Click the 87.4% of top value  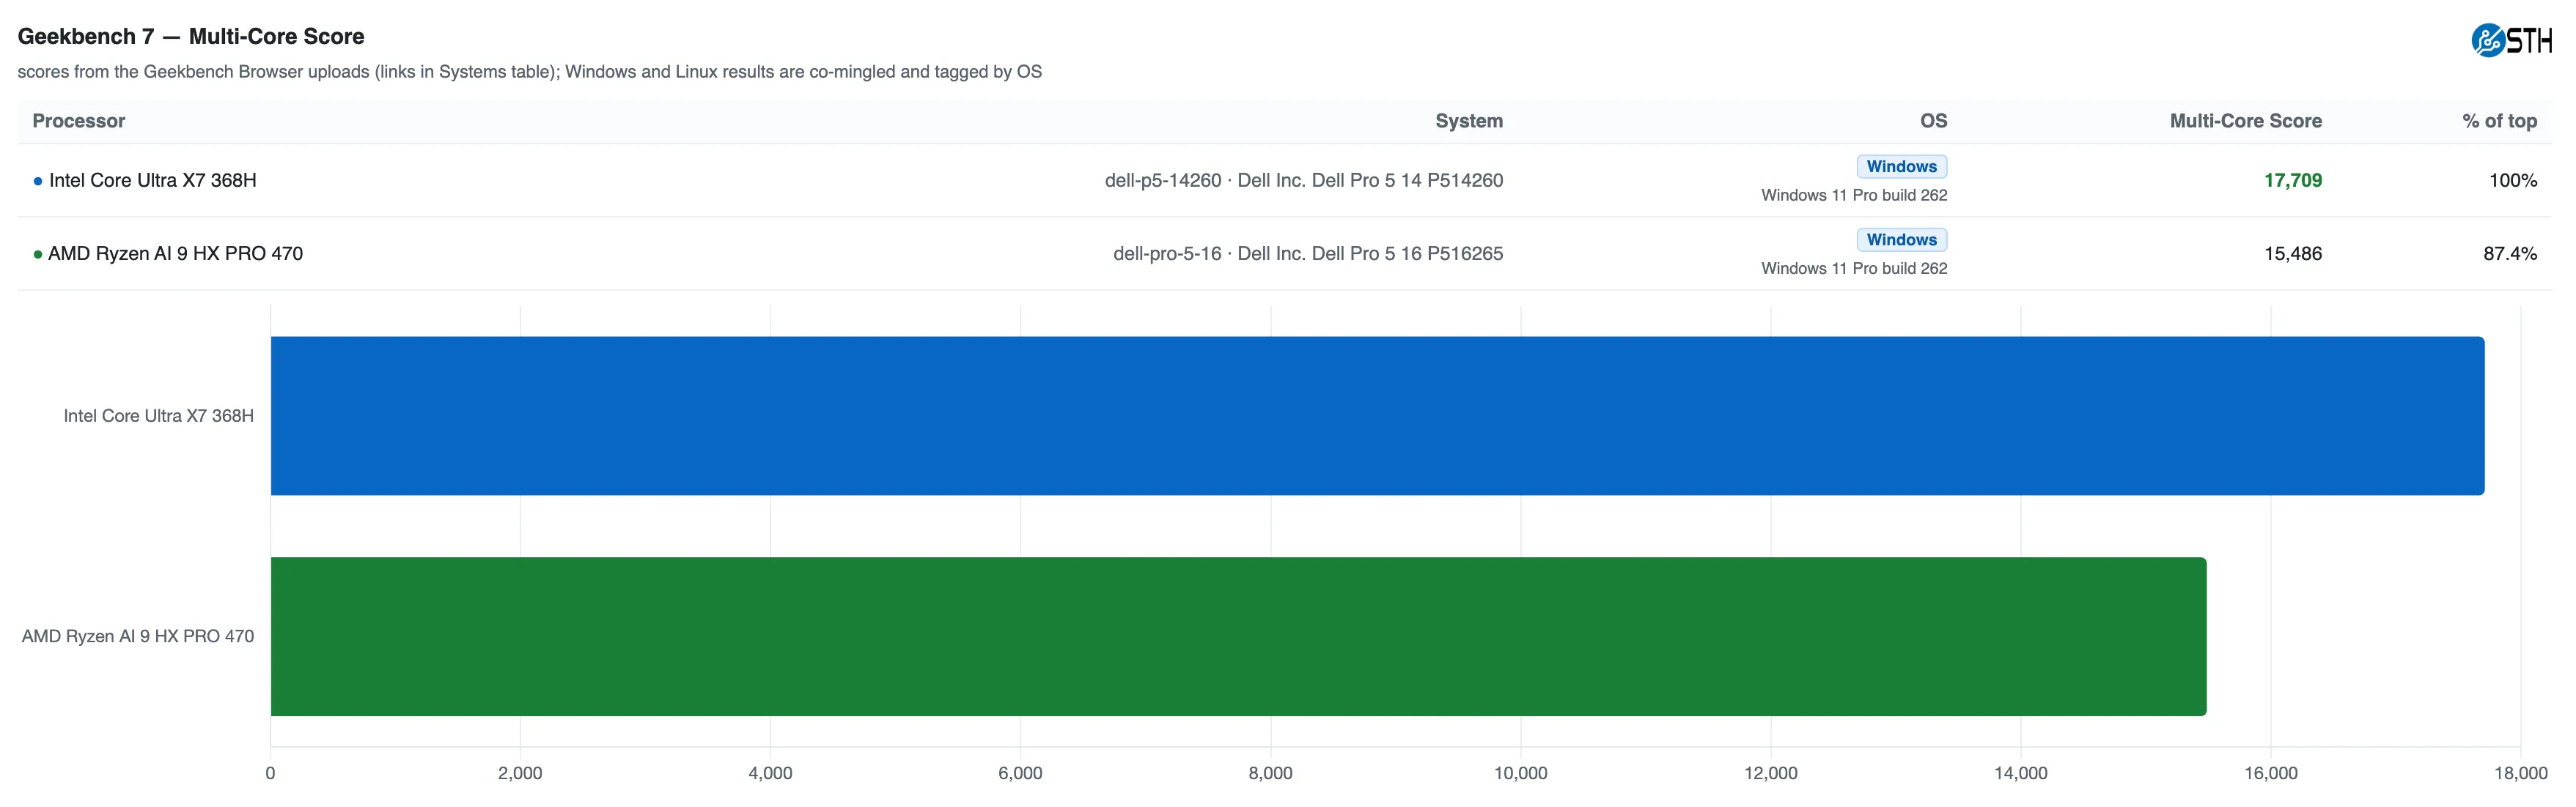click(2510, 253)
